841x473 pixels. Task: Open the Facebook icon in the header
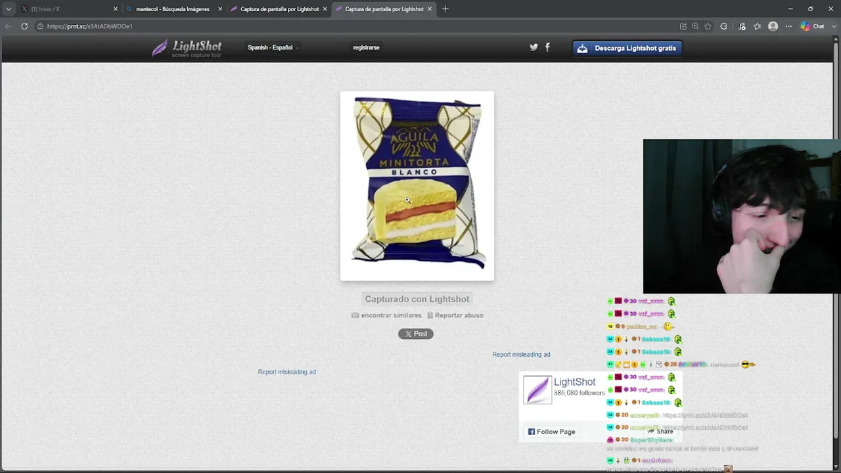click(547, 47)
